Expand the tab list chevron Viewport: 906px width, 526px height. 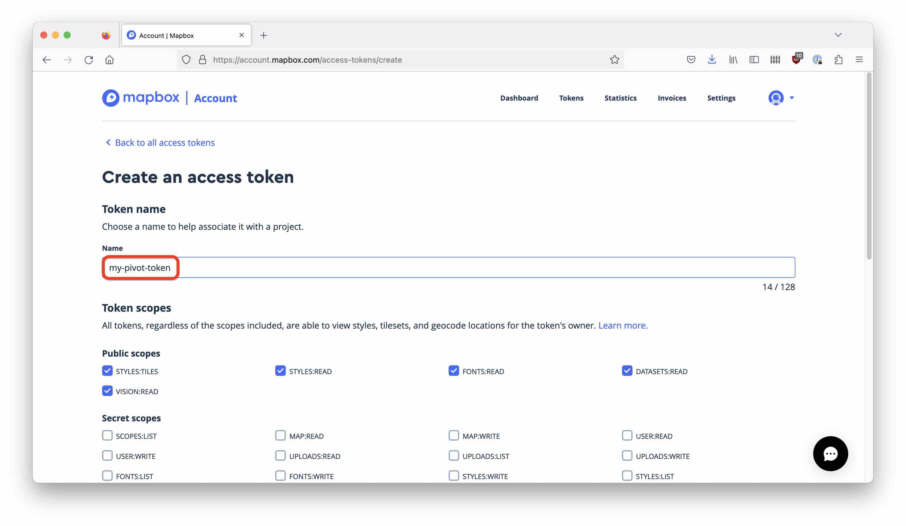click(x=838, y=34)
